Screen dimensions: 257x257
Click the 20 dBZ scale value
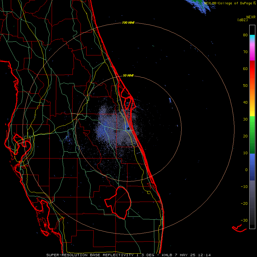click(245, 136)
